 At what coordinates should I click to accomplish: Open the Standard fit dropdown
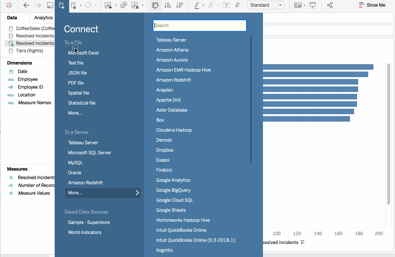coord(266,5)
